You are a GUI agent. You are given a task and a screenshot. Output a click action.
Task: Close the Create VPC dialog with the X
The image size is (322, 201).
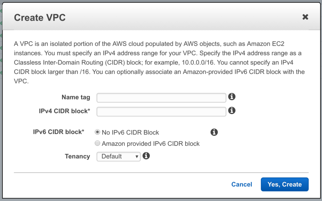[x=305, y=17]
